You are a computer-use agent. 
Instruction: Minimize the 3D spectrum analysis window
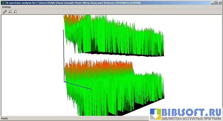213,2
